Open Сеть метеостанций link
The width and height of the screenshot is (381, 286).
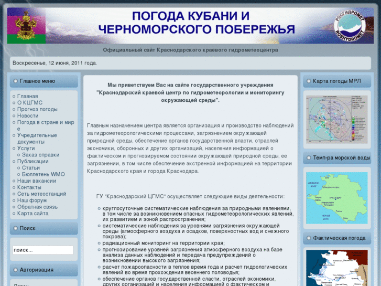pos(41,194)
